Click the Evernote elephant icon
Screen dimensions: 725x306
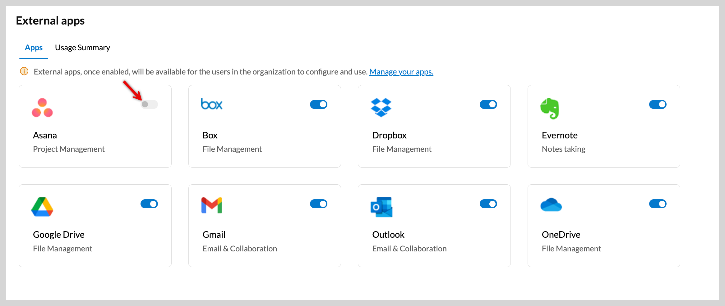pyautogui.click(x=550, y=108)
